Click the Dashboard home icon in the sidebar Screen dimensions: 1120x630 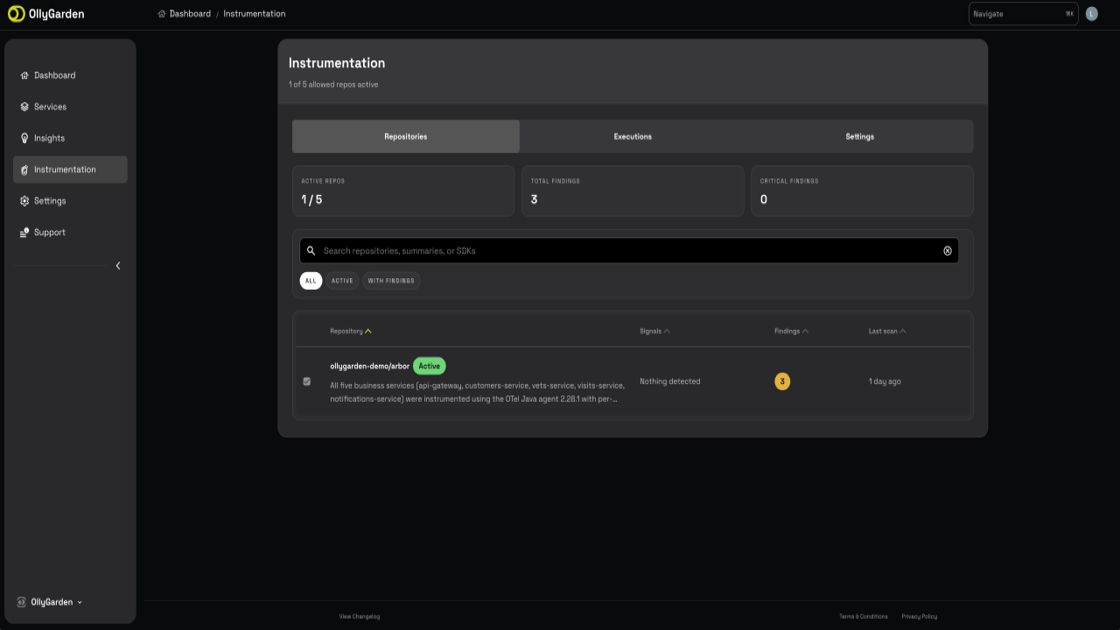coord(24,75)
